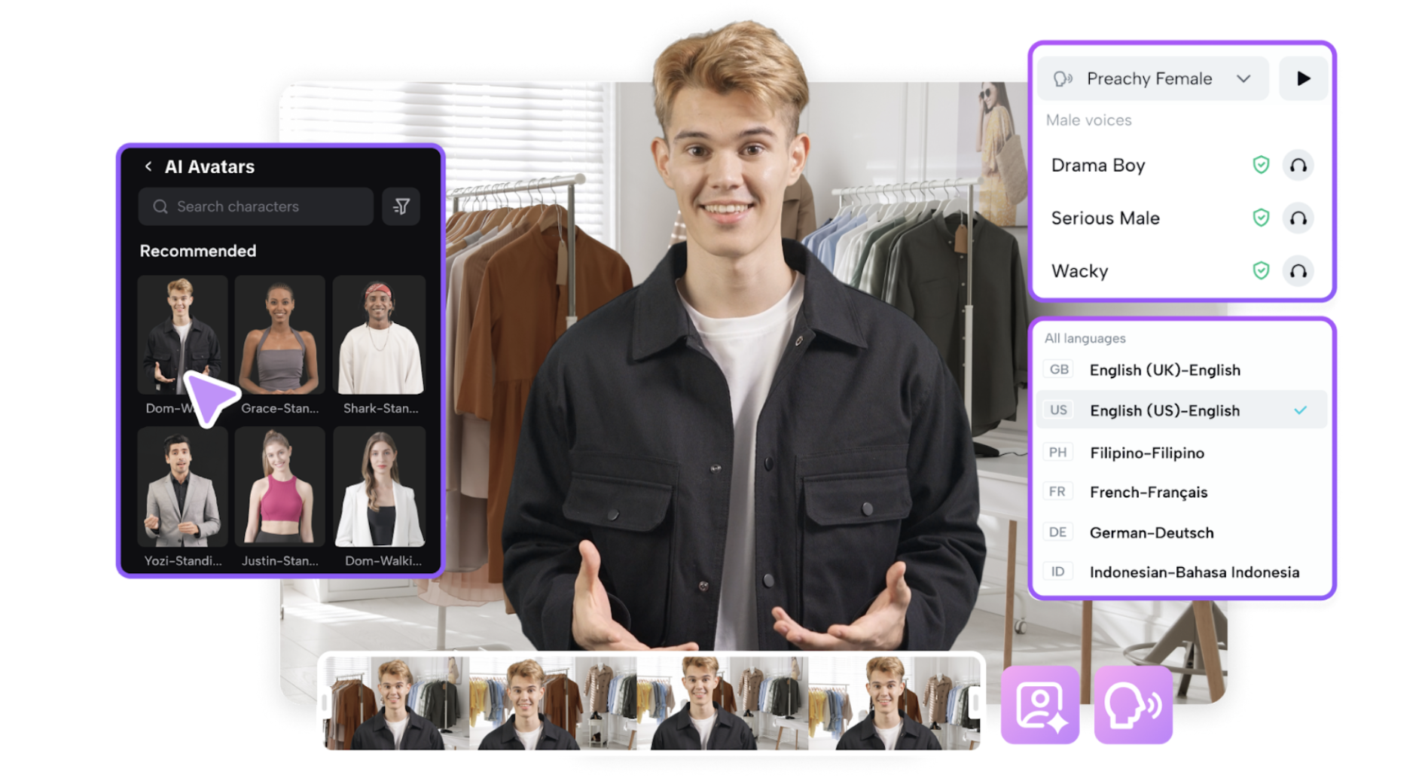Preview Wacky voice using headphone icon
The height and width of the screenshot is (781, 1425).
pyautogui.click(x=1298, y=271)
